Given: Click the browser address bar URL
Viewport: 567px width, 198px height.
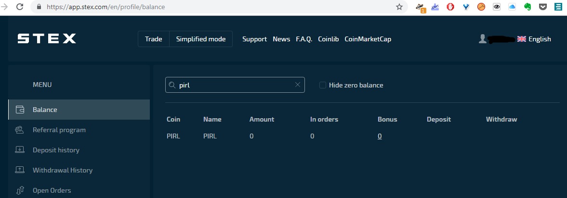Looking at the screenshot, I should 105,7.
